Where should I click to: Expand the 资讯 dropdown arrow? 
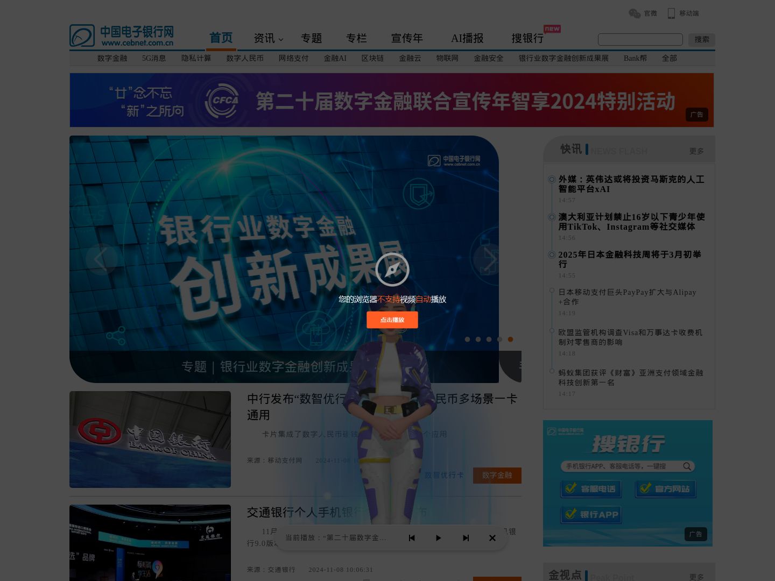[x=280, y=40]
